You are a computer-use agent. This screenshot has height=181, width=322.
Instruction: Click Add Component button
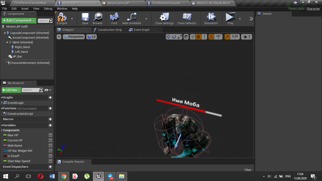(19, 21)
